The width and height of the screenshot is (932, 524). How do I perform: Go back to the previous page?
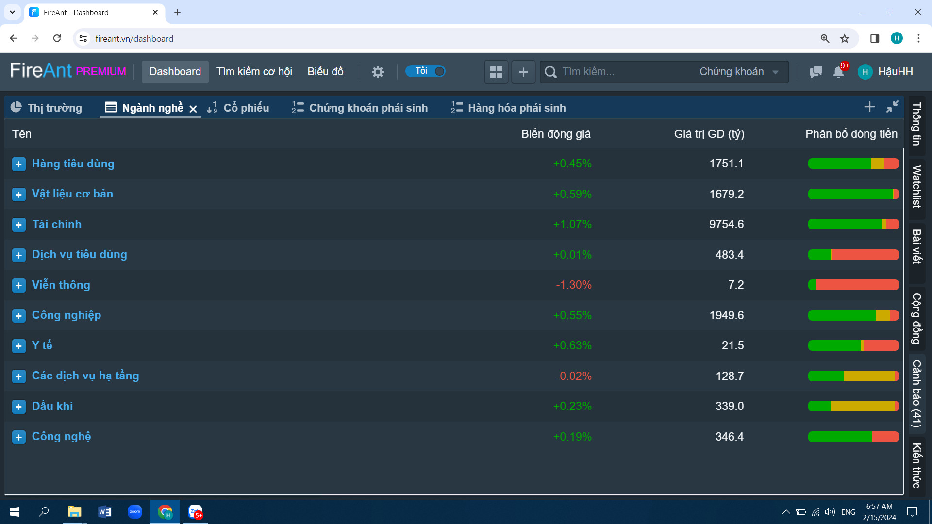click(14, 38)
